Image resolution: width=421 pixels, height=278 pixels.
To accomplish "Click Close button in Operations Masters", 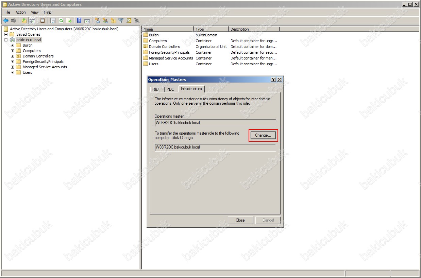I will [240, 220].
